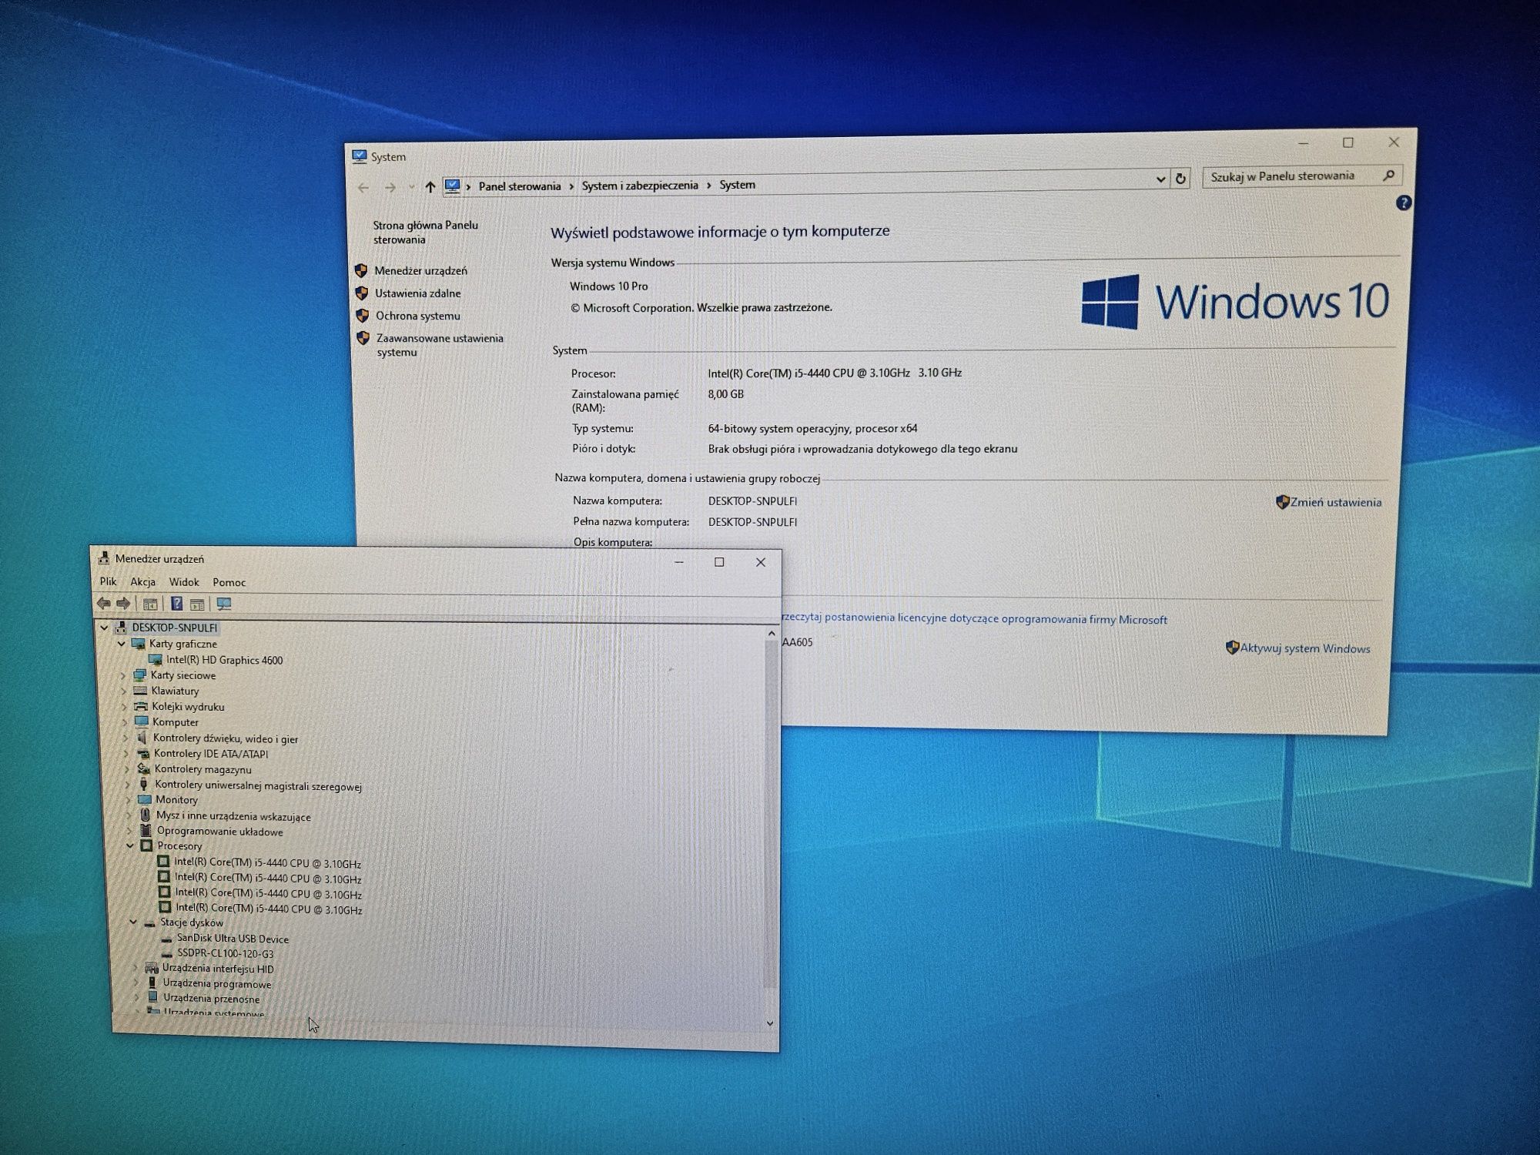The width and height of the screenshot is (1540, 1155).
Task: Collapse the Stacje dysków category
Action: [x=133, y=922]
